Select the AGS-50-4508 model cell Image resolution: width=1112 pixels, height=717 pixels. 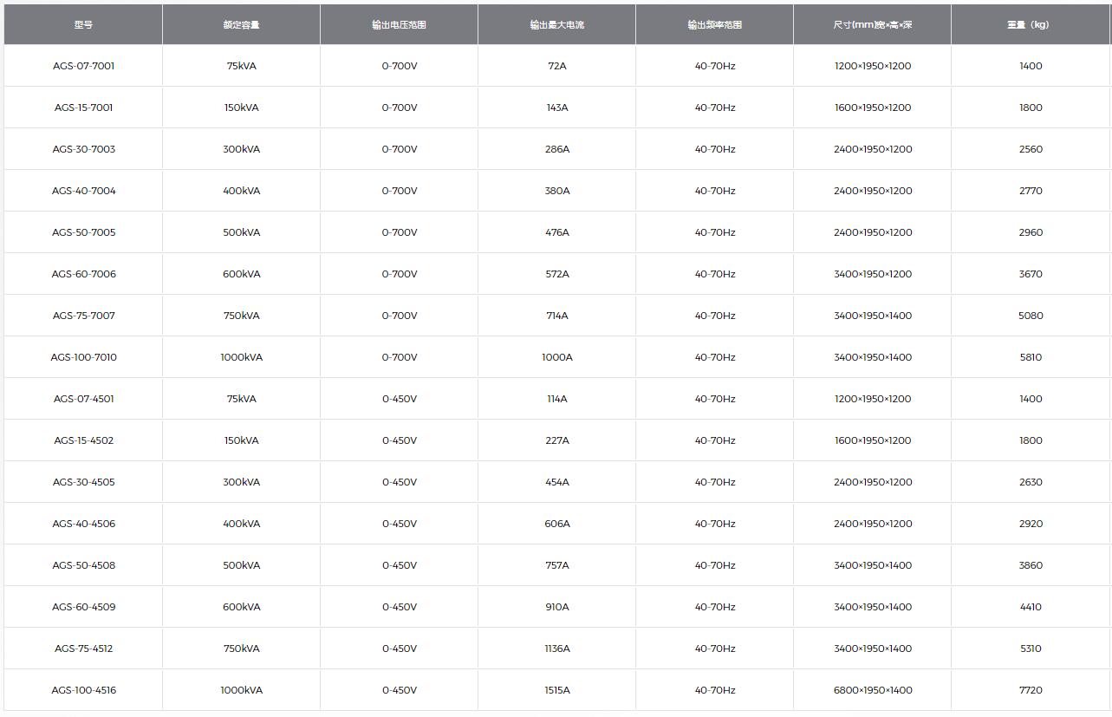click(x=83, y=565)
